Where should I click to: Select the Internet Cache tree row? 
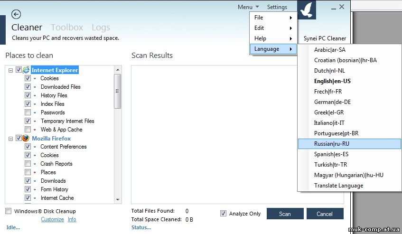pyautogui.click(x=57, y=198)
